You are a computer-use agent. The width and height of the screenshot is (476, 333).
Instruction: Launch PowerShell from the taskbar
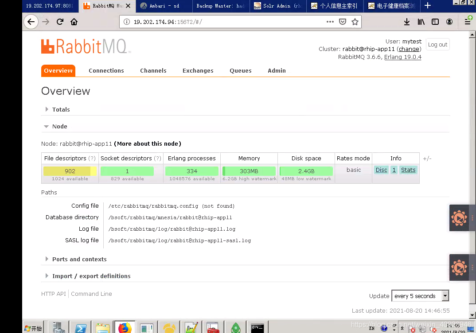81,328
